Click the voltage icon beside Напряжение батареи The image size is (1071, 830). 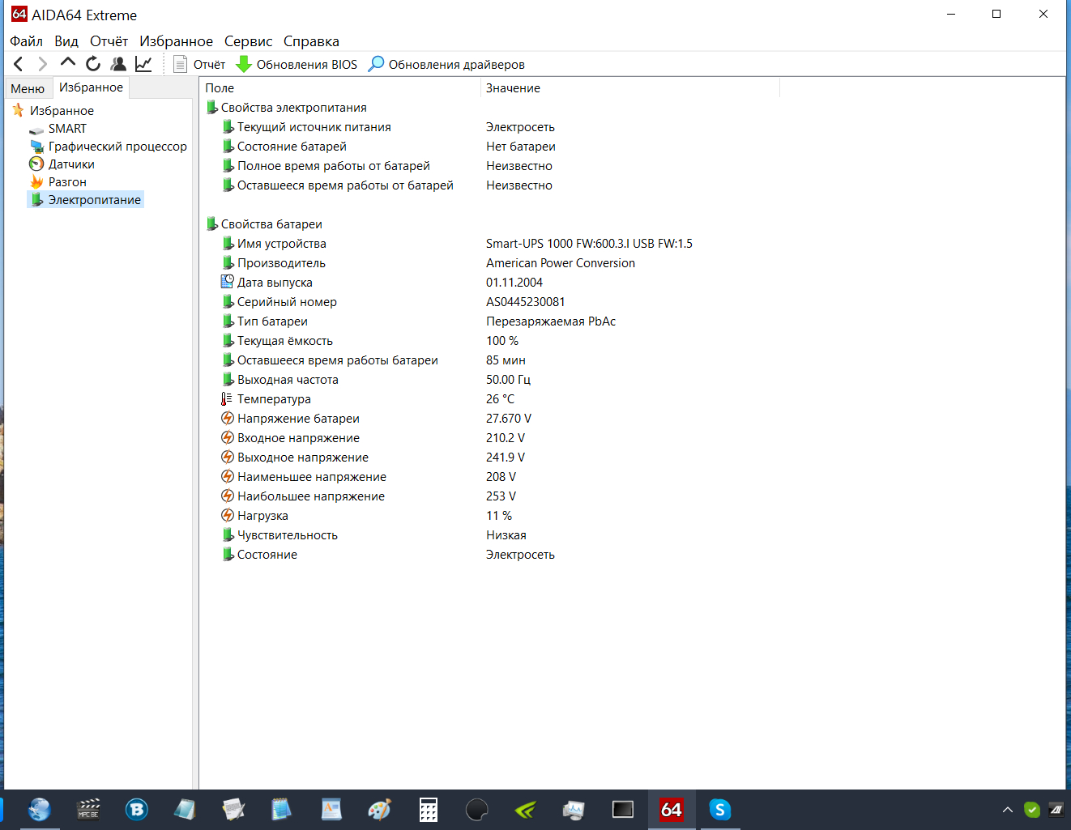coord(228,418)
